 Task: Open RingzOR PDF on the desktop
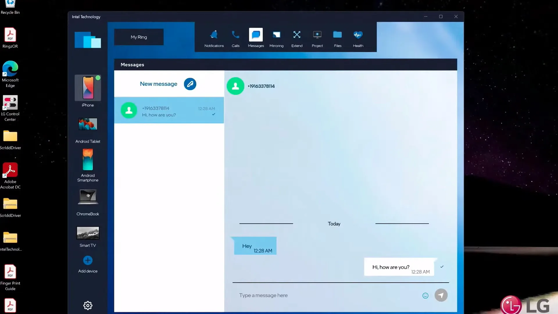10,38
